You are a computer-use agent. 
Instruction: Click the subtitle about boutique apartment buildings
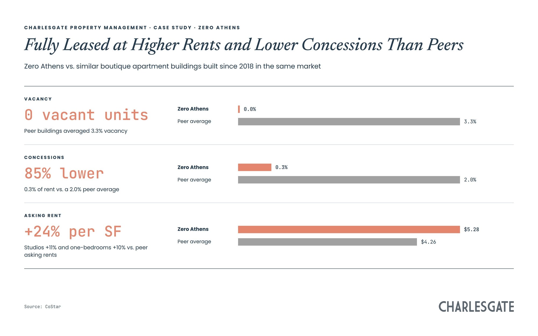(x=172, y=66)
